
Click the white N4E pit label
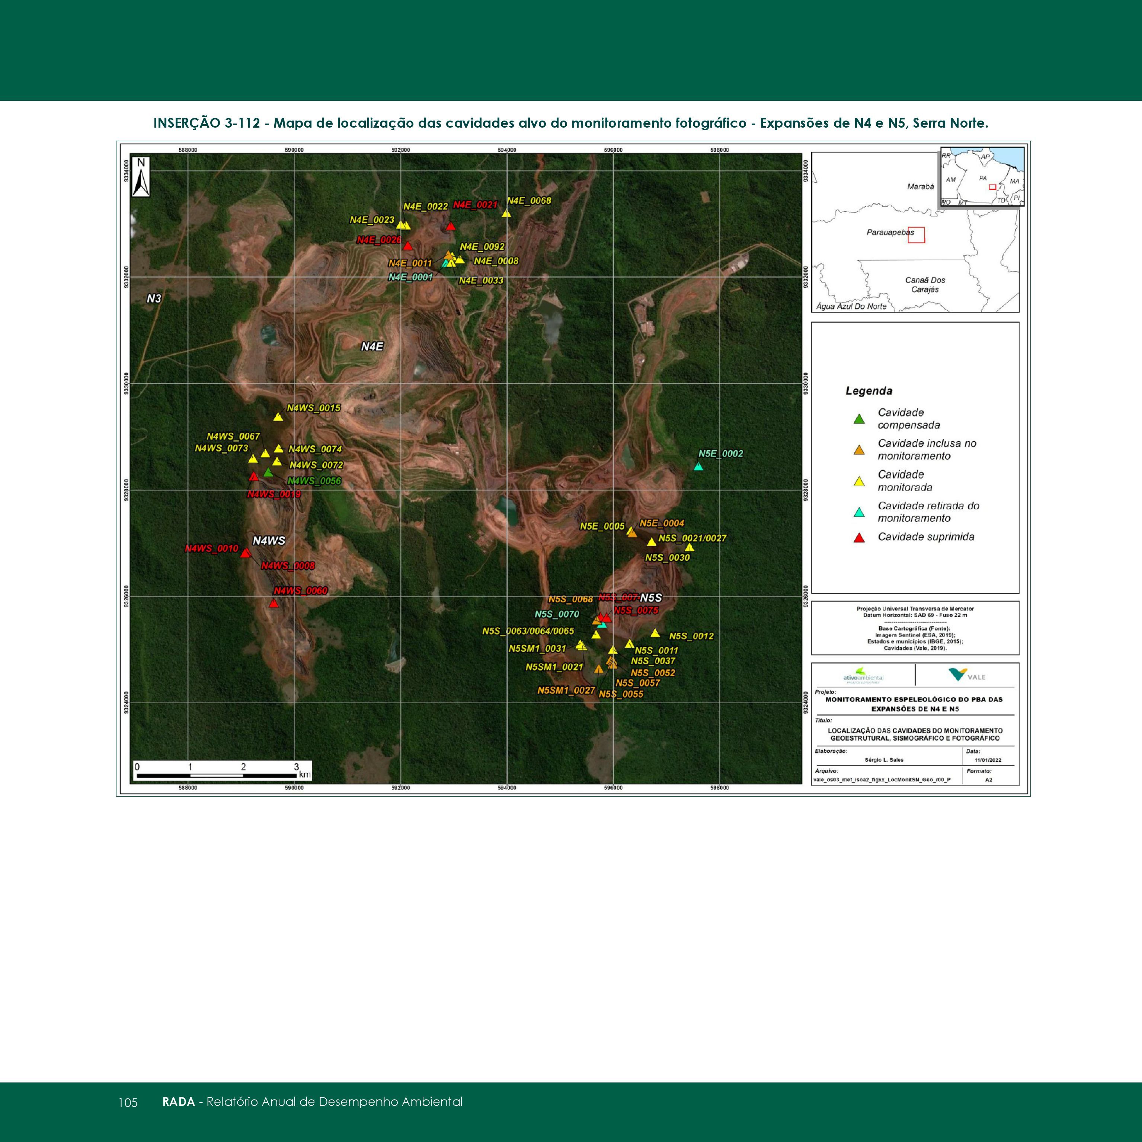372,346
